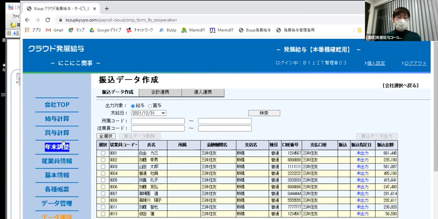Open a new browser tab with plus
This screenshot has width=438, height=219.
point(106,9)
